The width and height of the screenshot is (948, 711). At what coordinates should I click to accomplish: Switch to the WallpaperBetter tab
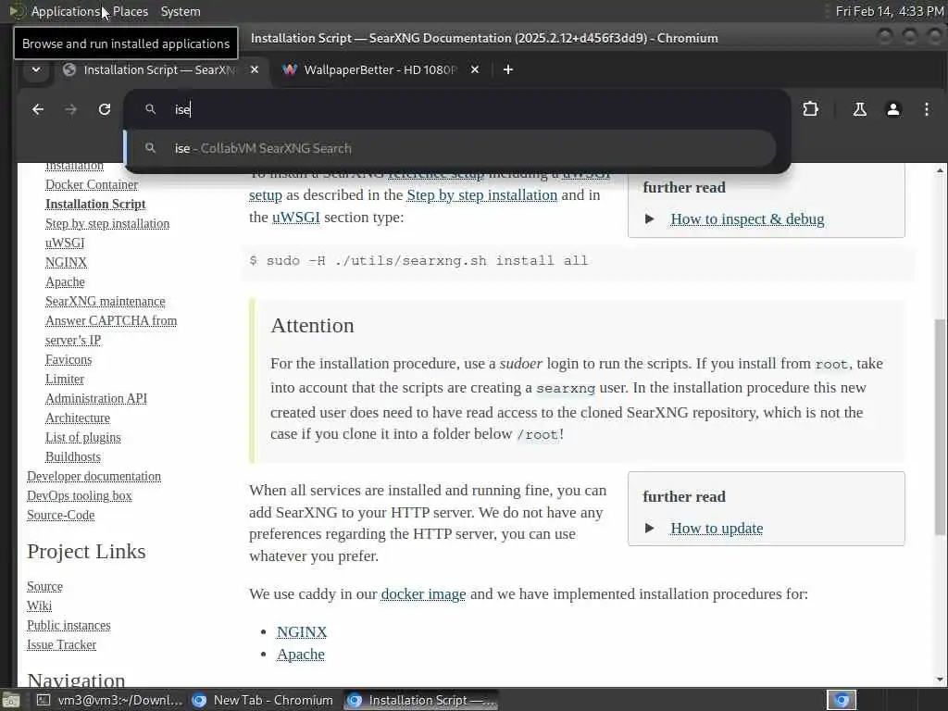click(380, 69)
